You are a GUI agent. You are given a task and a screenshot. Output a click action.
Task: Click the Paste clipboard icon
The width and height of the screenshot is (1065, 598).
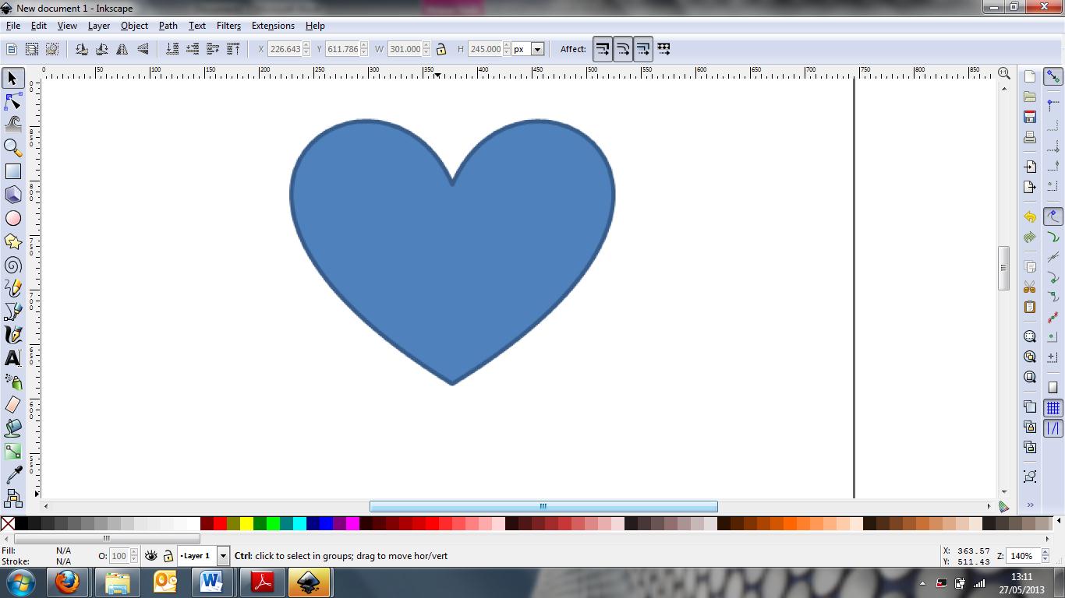1030,307
